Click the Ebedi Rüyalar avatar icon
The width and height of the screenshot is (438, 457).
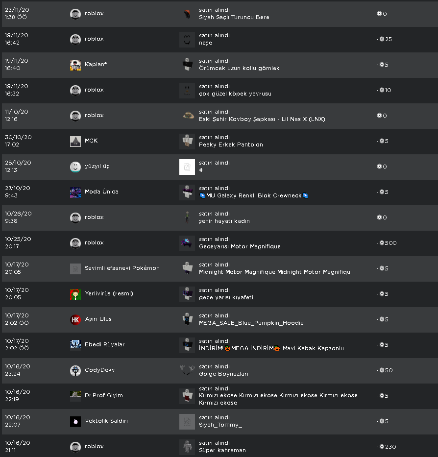coord(75,345)
